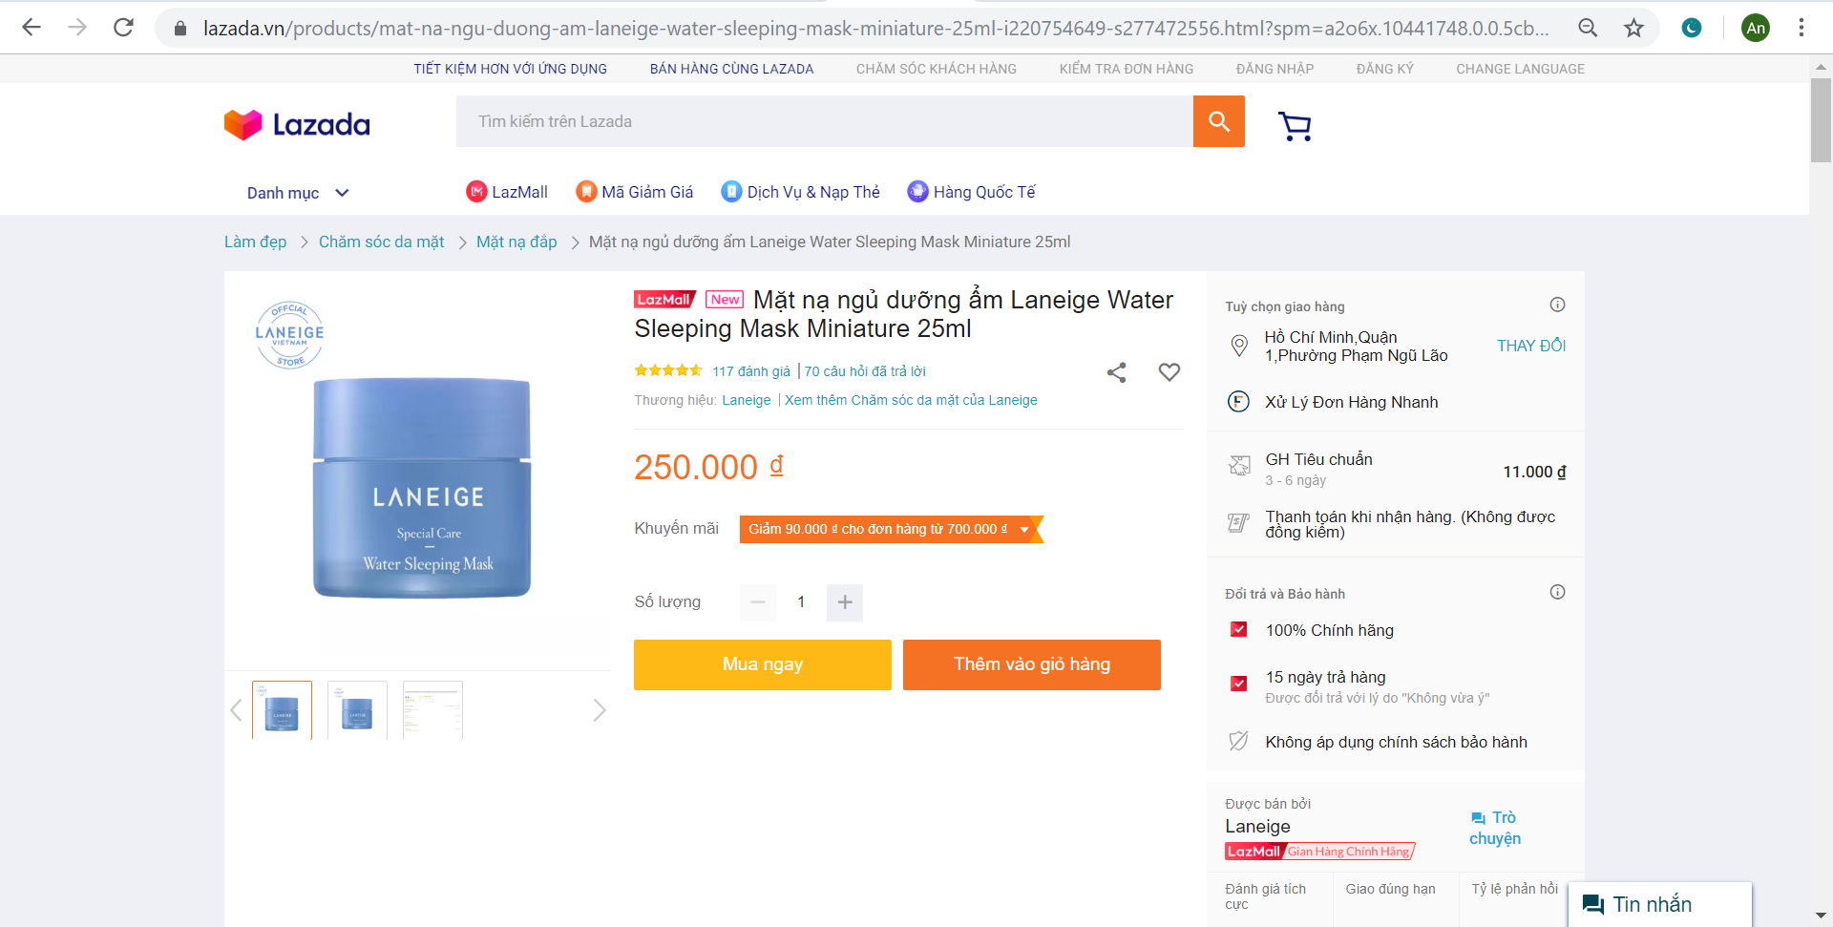Click the padlock site info icon

tap(179, 29)
